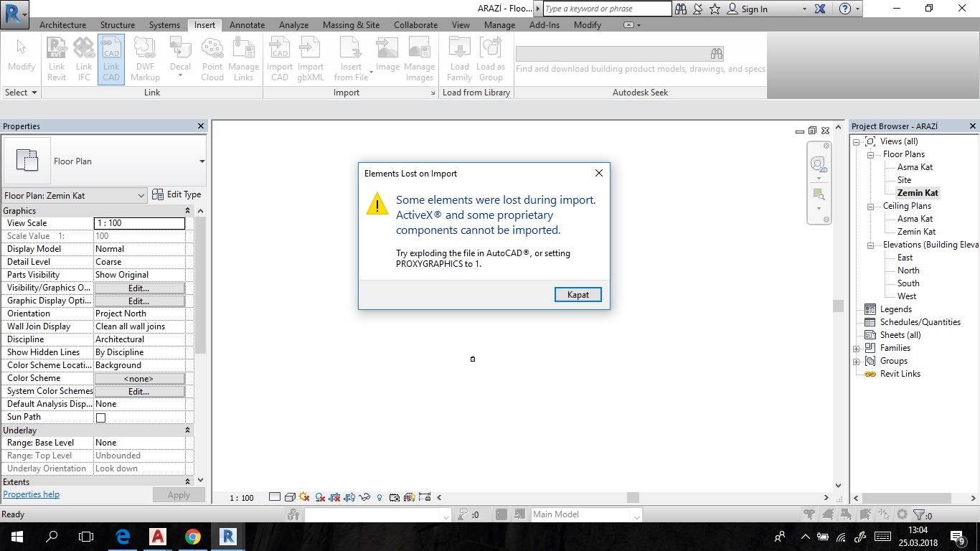
Task: Click the Modify arrow tool
Action: coord(21,55)
